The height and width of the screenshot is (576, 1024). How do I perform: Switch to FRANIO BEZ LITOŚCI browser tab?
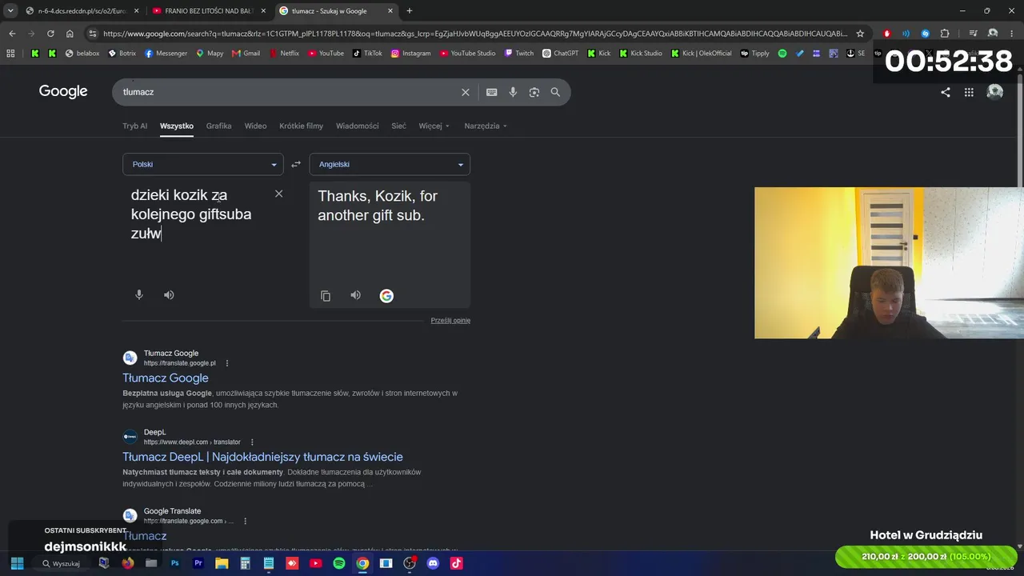(x=208, y=11)
